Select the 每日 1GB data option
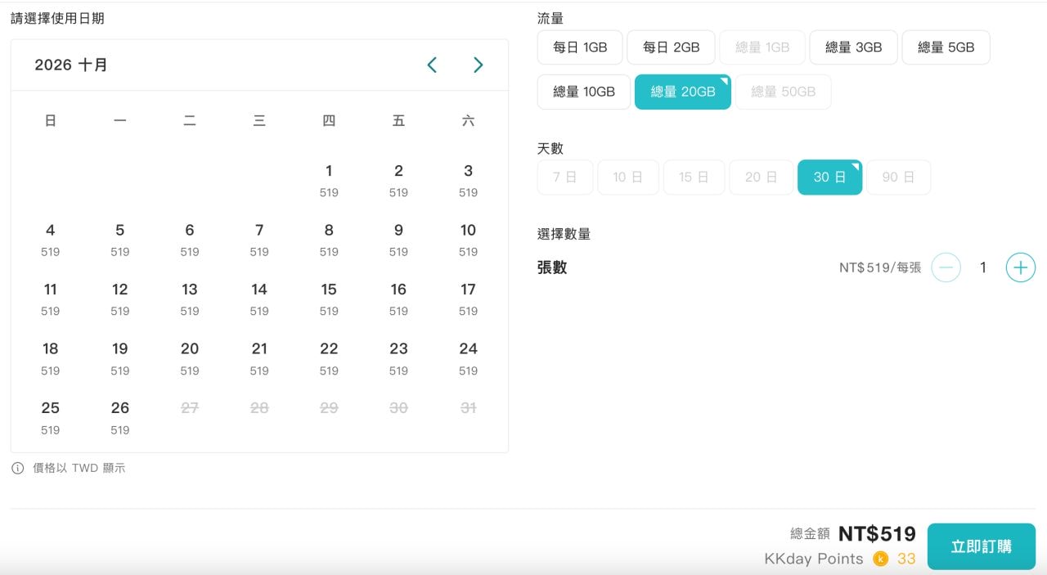This screenshot has height=575, width=1047. click(580, 47)
